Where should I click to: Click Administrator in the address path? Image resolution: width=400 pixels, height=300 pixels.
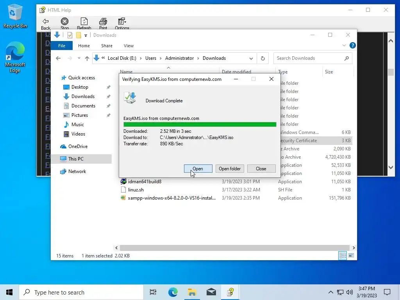pos(179,58)
